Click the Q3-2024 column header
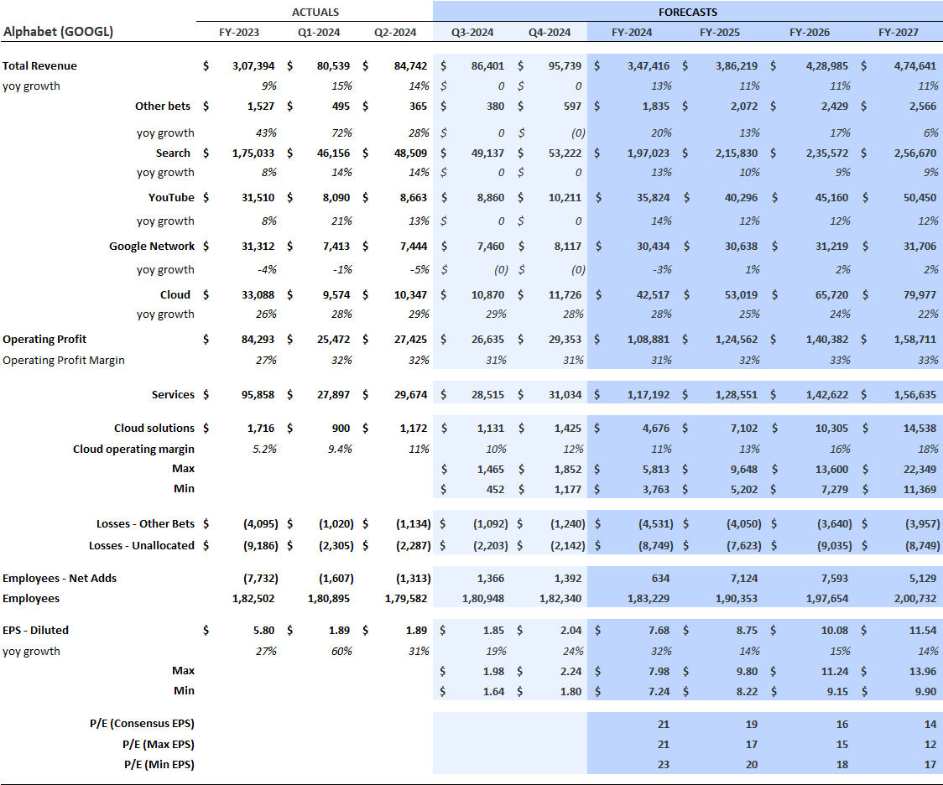This screenshot has height=785, width=943. point(472,33)
